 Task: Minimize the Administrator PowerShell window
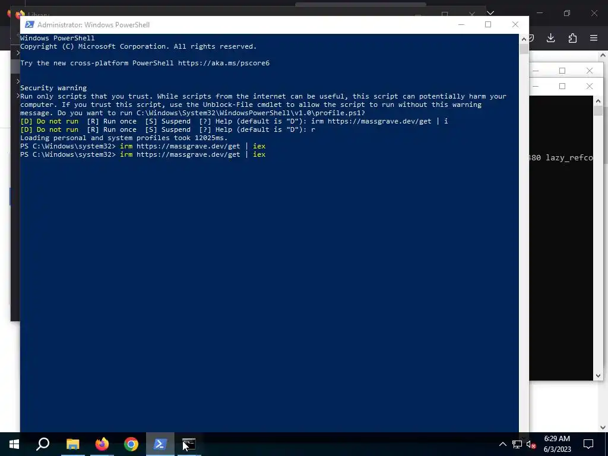(461, 24)
